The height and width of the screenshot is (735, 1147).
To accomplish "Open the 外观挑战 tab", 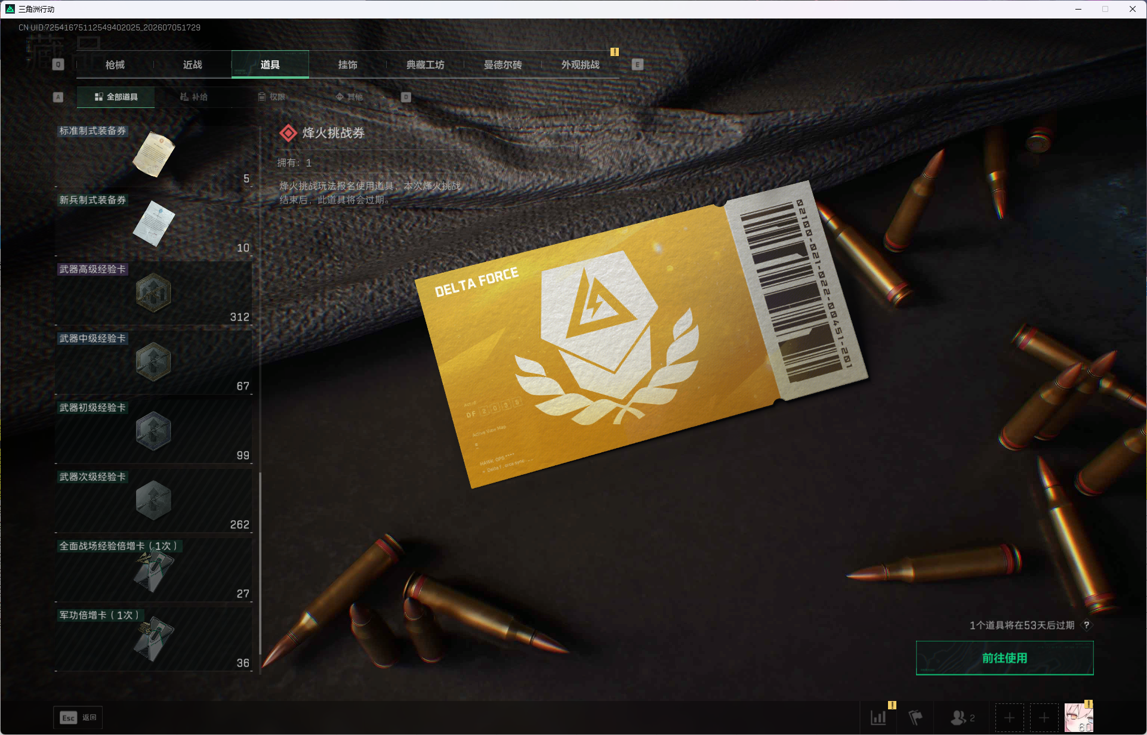I will 581,64.
